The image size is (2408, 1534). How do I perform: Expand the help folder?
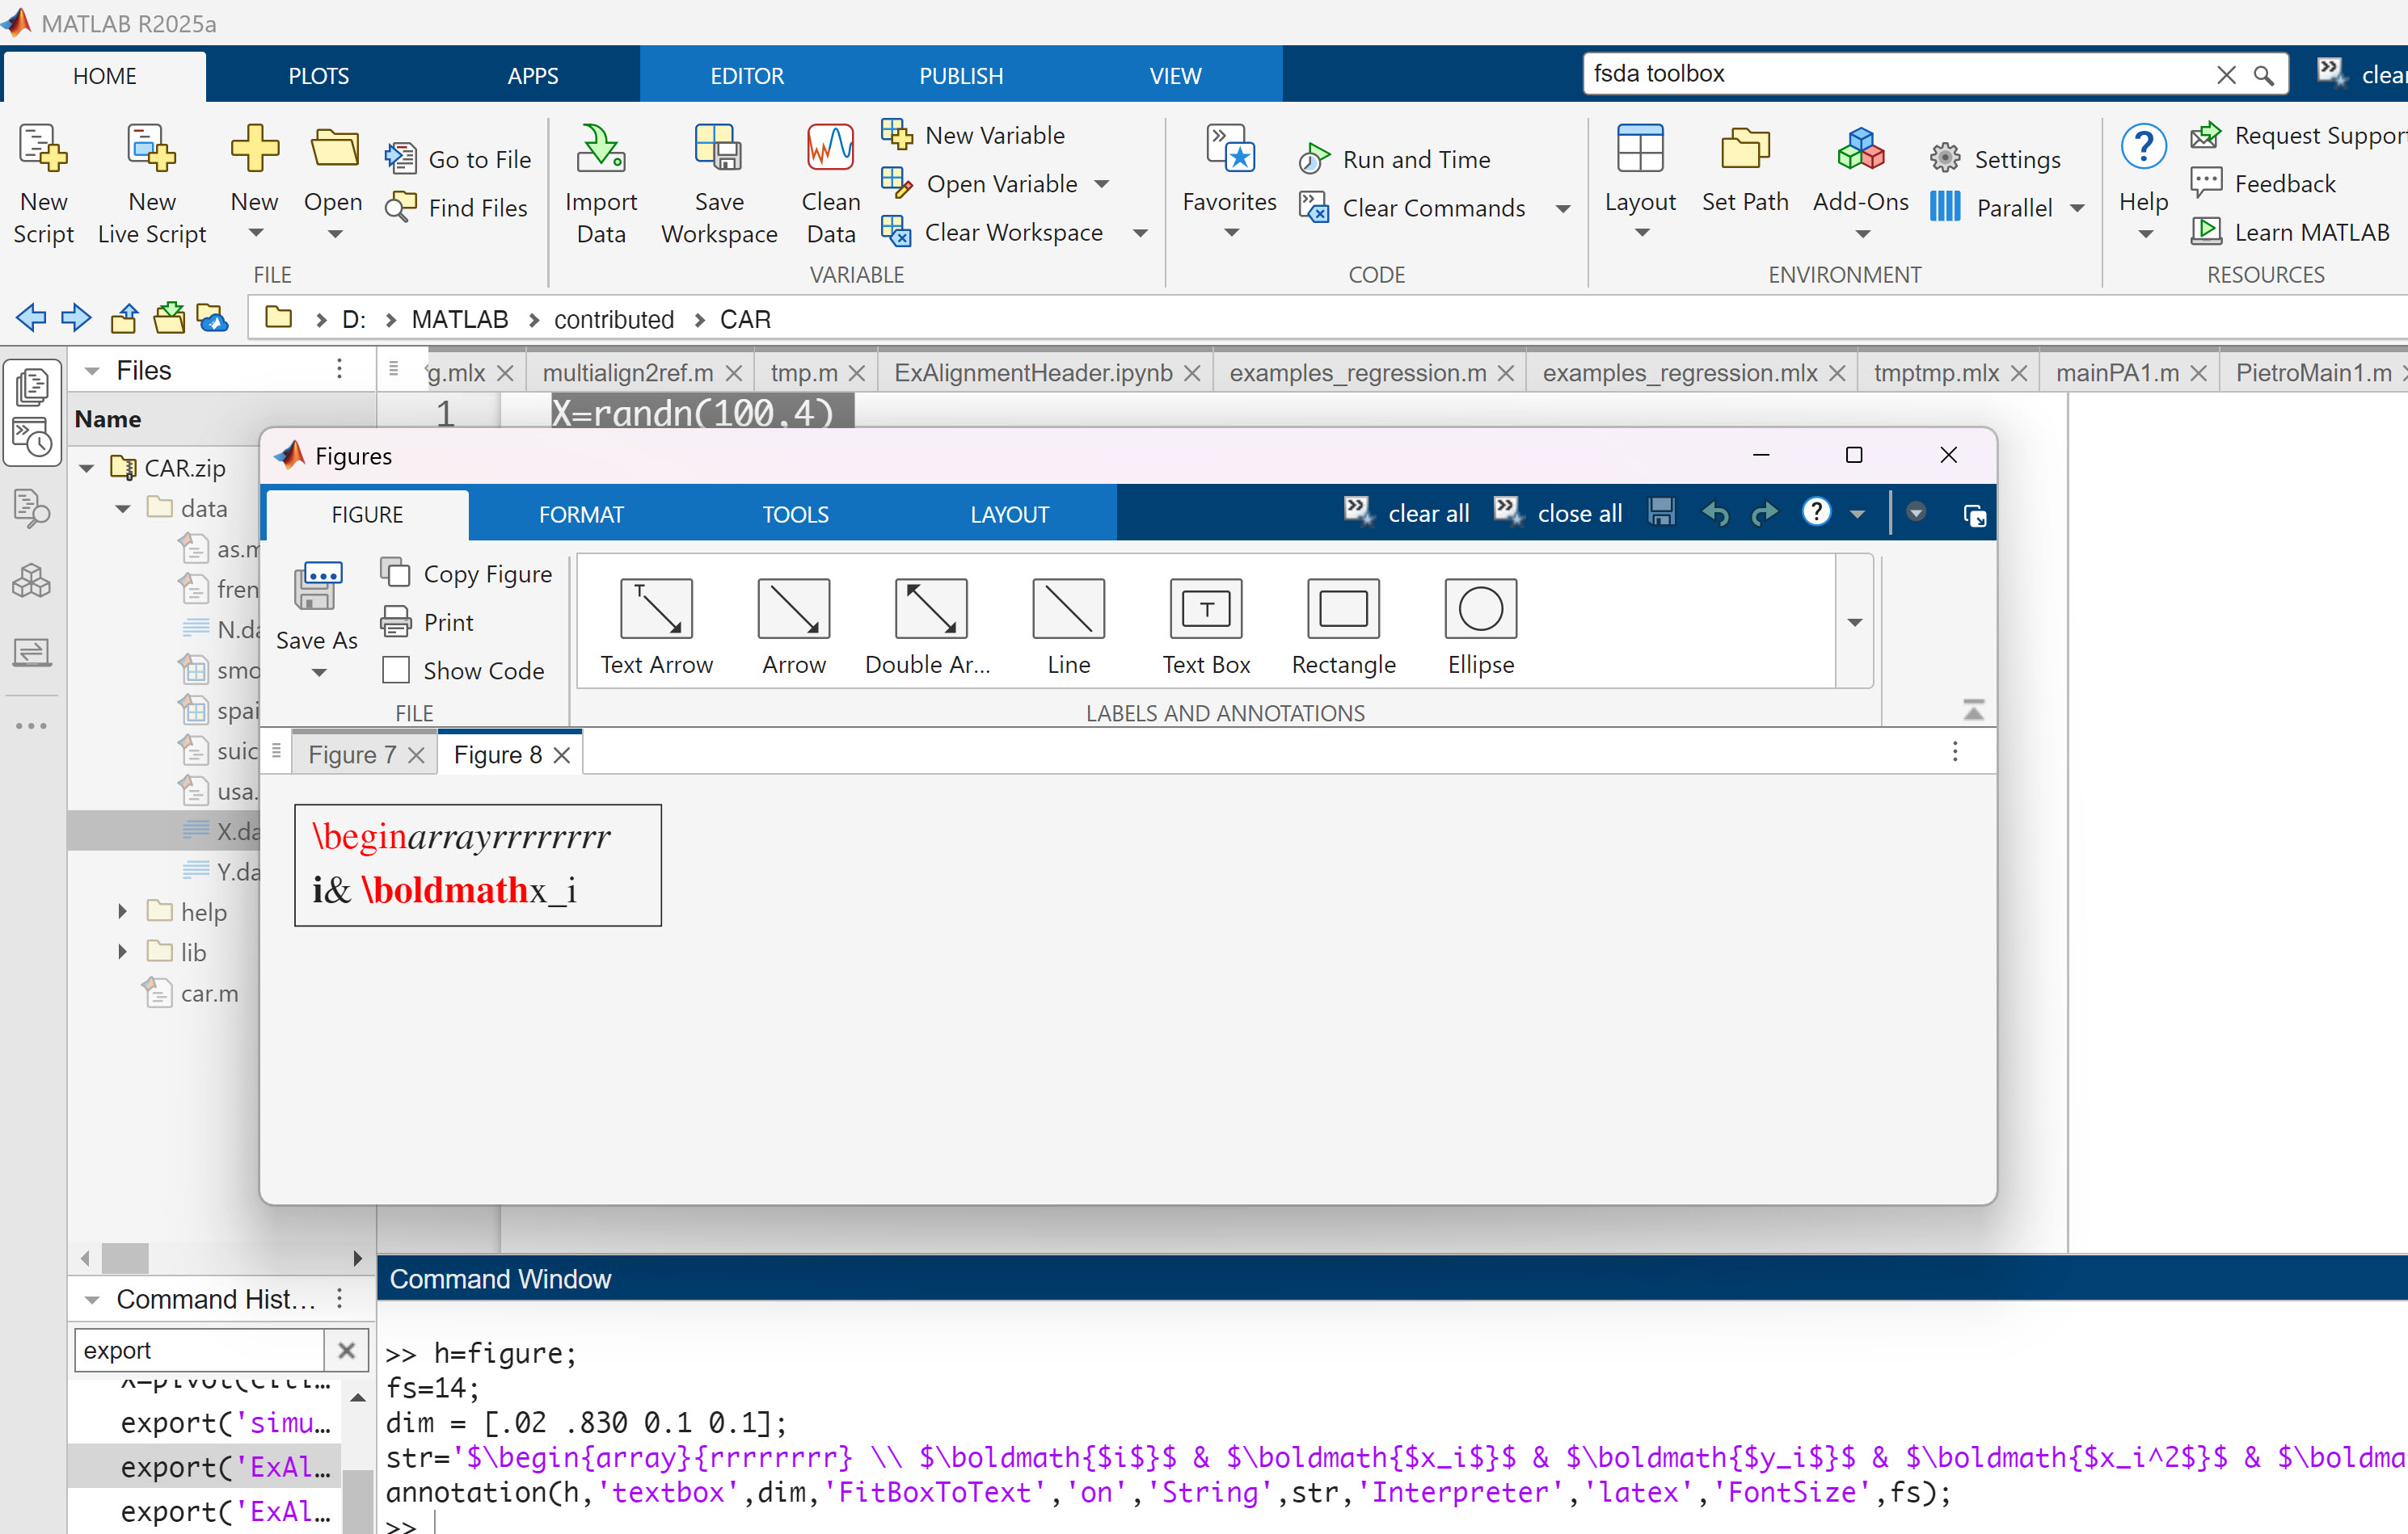[122, 911]
